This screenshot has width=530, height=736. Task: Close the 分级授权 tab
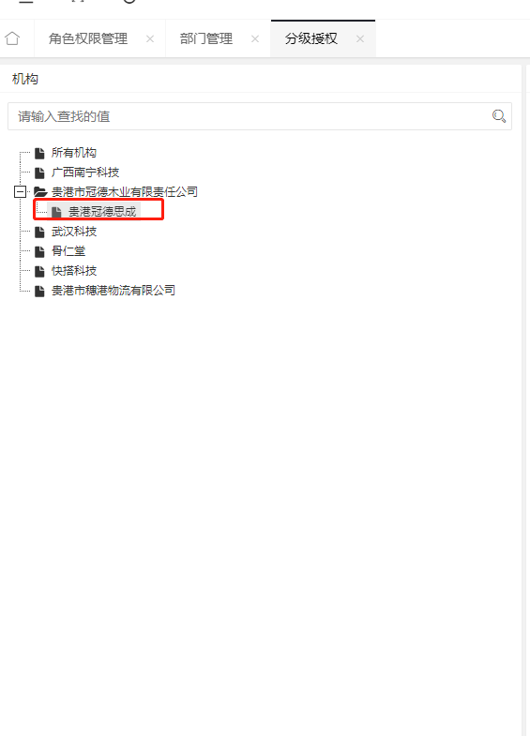point(360,39)
